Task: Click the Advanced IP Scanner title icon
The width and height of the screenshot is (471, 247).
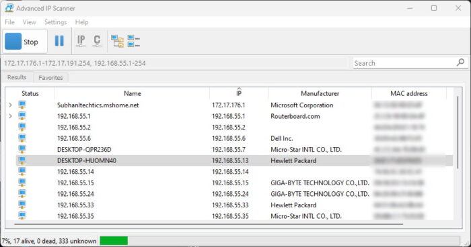Action: [9, 8]
